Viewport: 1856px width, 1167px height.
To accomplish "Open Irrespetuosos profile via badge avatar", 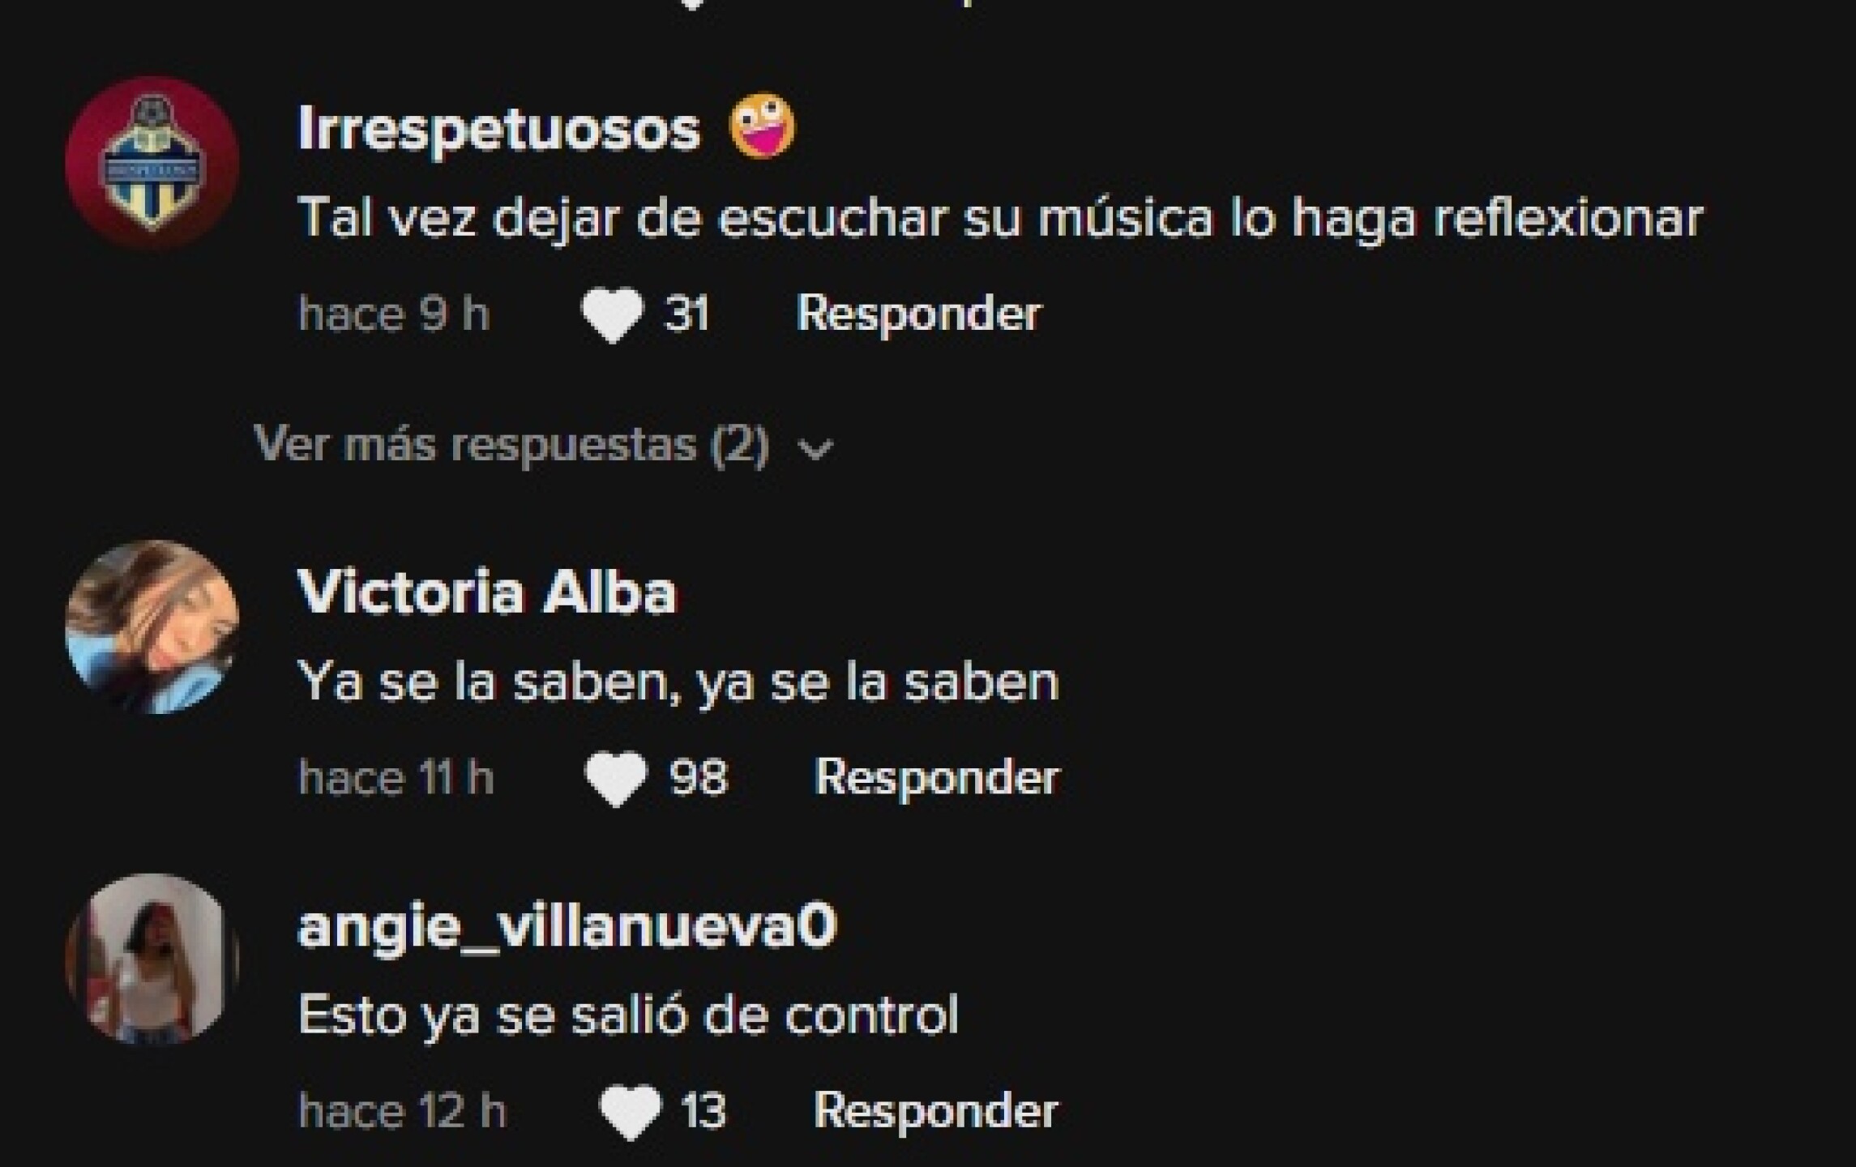I will pos(152,162).
